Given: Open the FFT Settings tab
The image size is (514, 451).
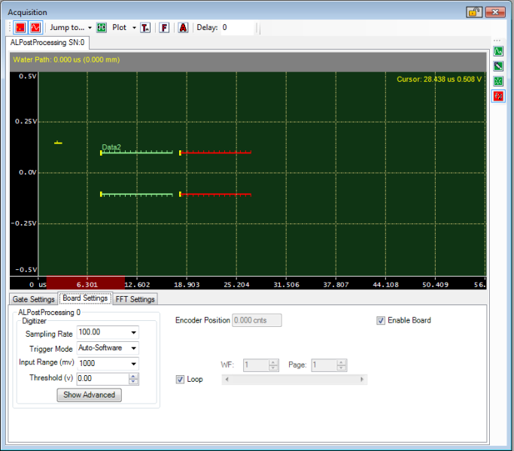Looking at the screenshot, I should [135, 299].
